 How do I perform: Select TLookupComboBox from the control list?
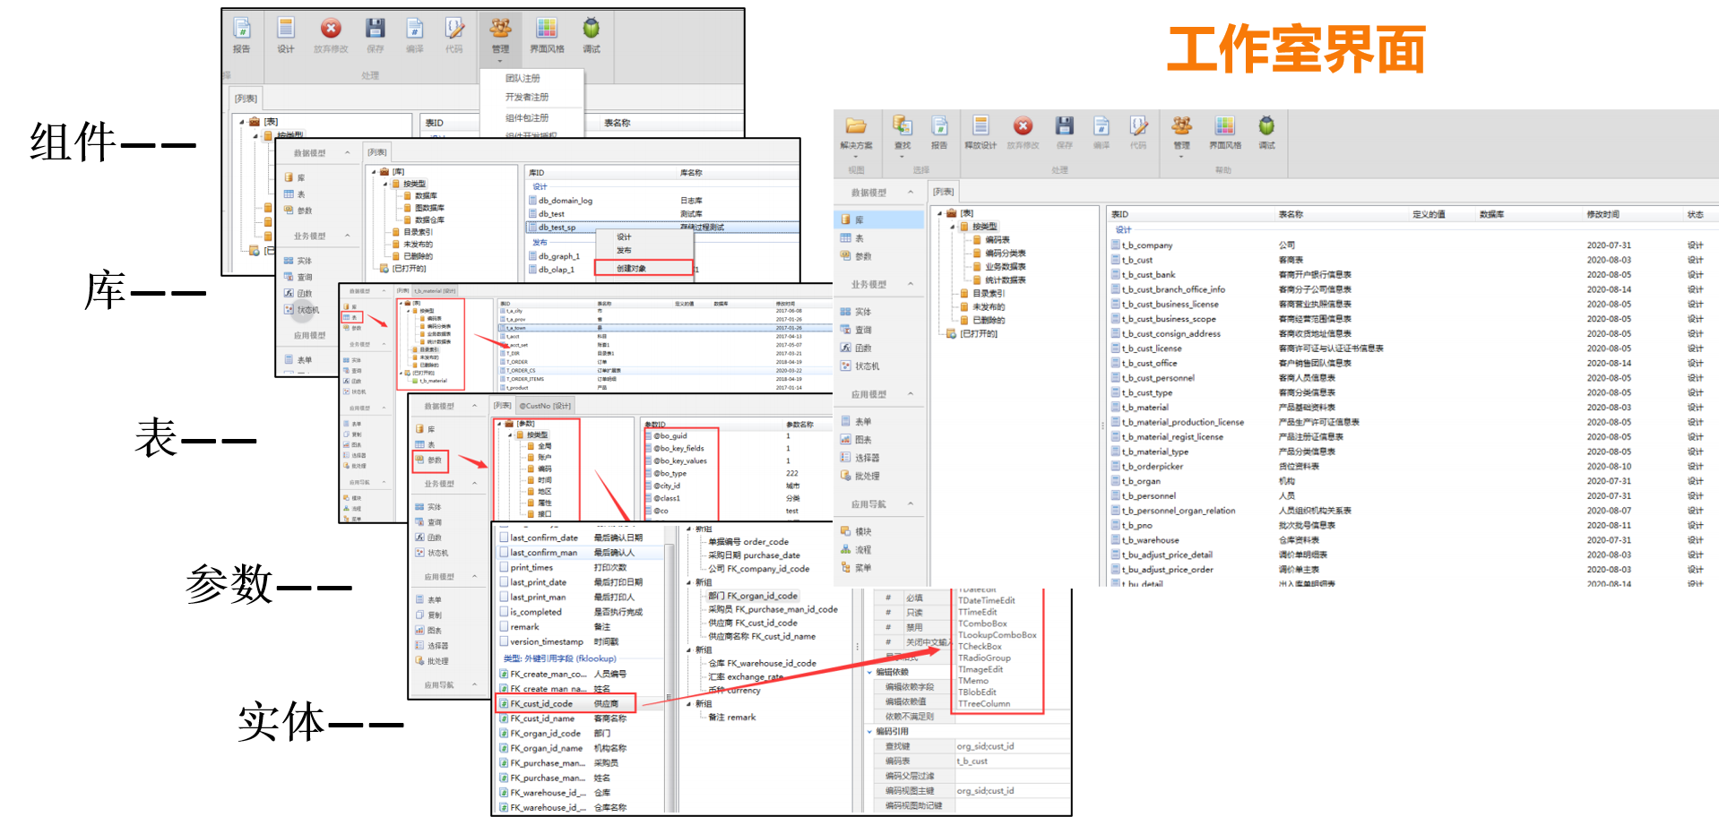pos(997,635)
